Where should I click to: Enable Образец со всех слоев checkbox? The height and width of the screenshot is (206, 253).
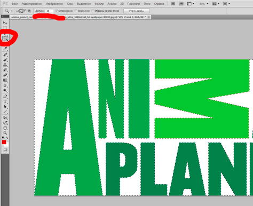coord(93,11)
